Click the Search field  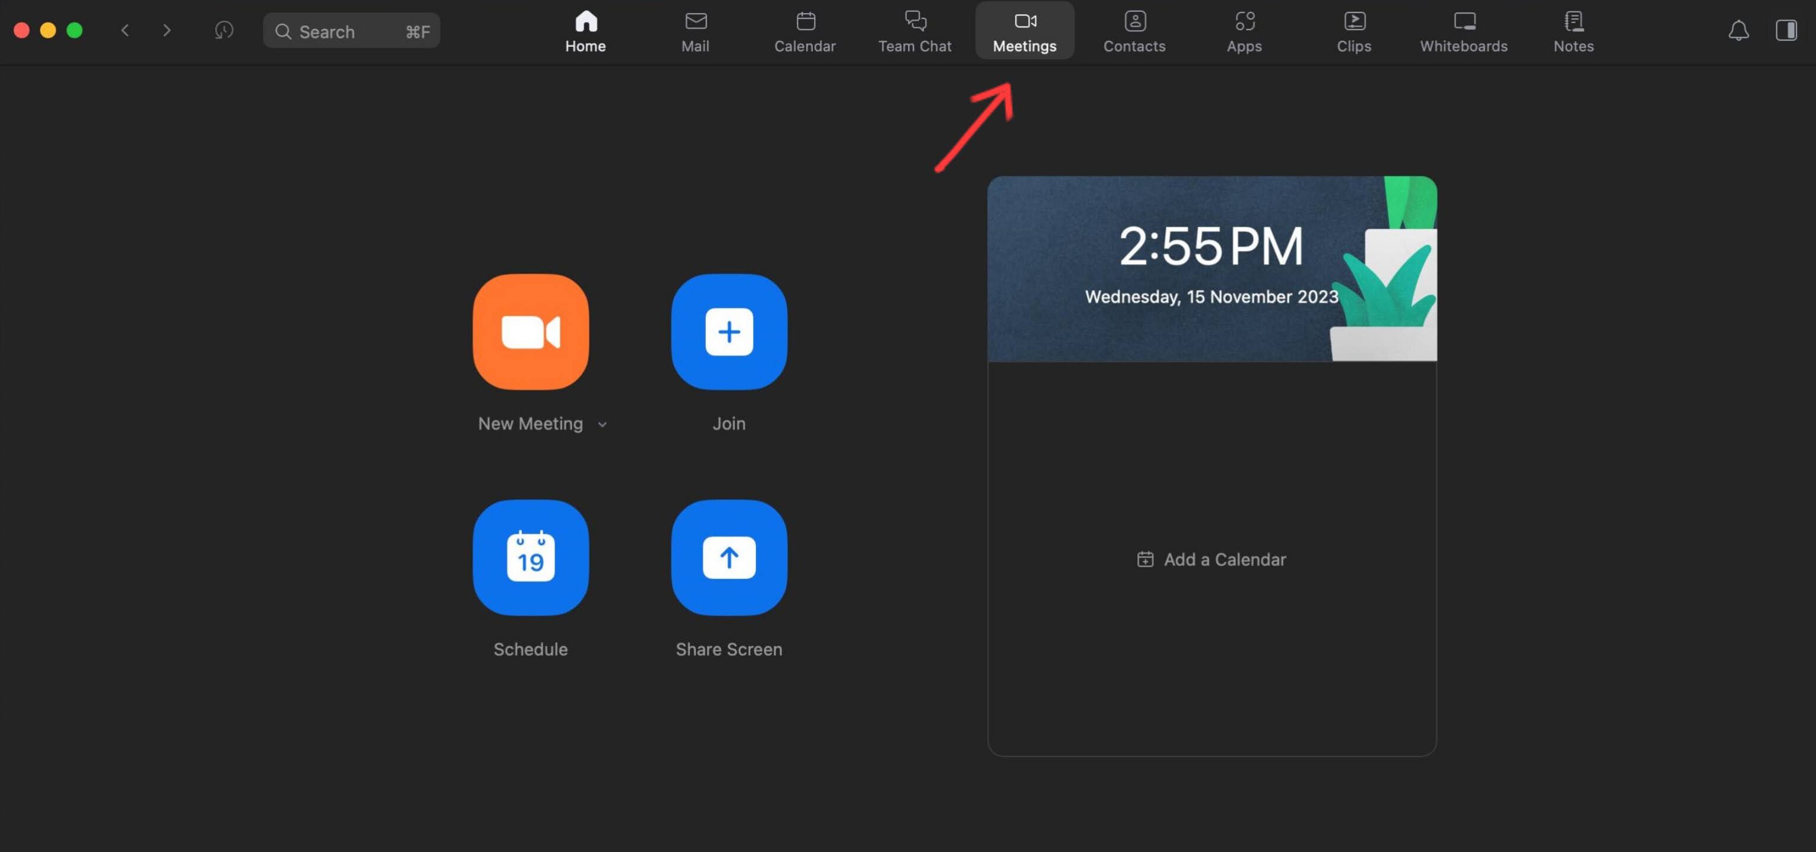pyautogui.click(x=351, y=31)
